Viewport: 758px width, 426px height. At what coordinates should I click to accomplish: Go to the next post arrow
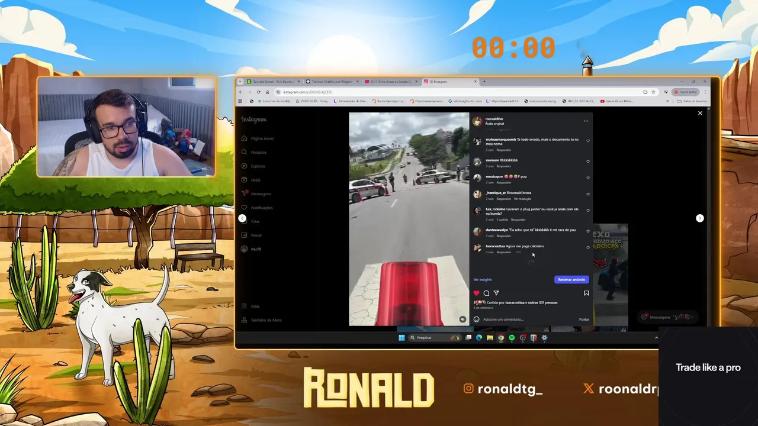(x=699, y=218)
